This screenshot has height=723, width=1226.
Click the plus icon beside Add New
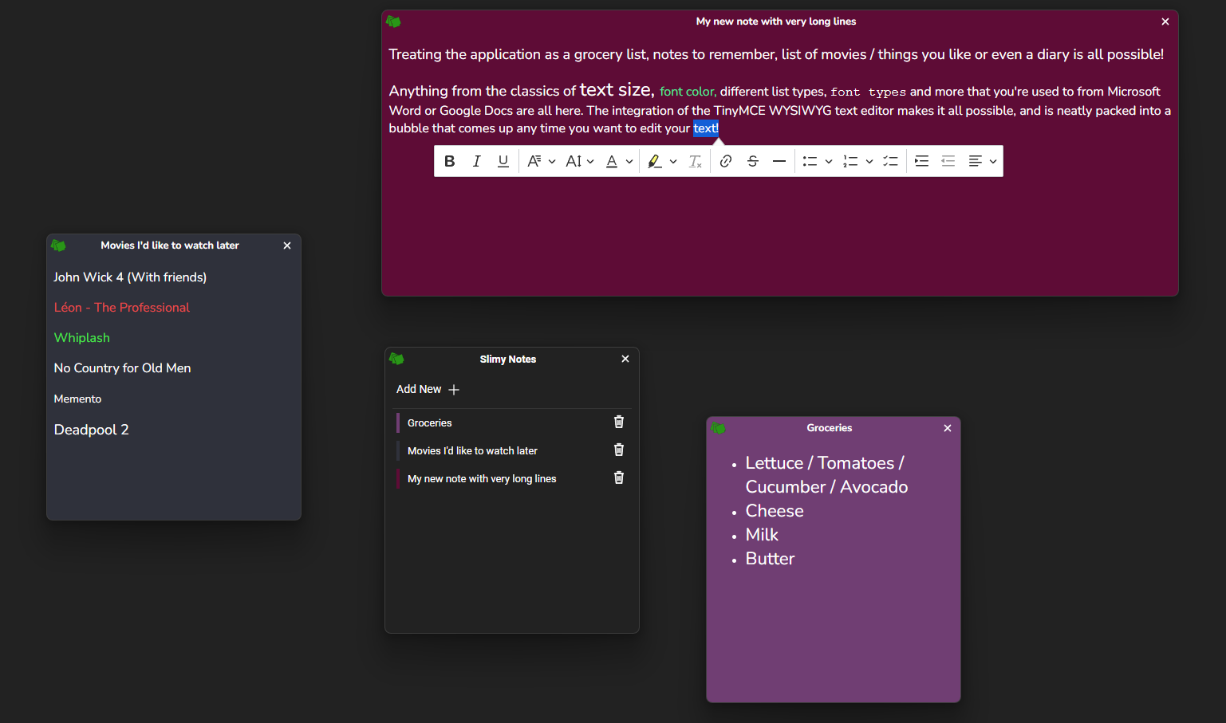(454, 390)
